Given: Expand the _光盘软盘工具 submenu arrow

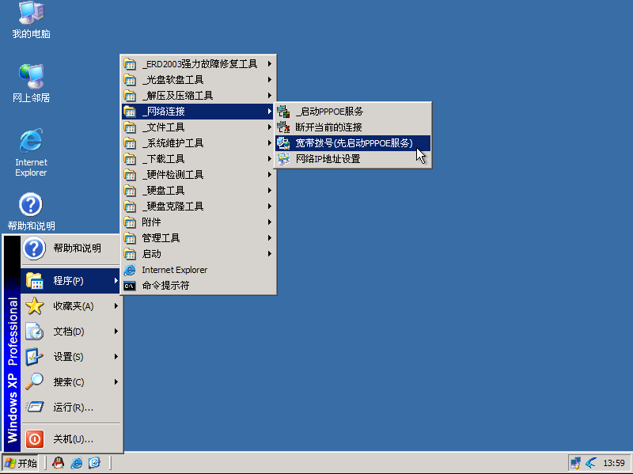Looking at the screenshot, I should click(x=269, y=80).
